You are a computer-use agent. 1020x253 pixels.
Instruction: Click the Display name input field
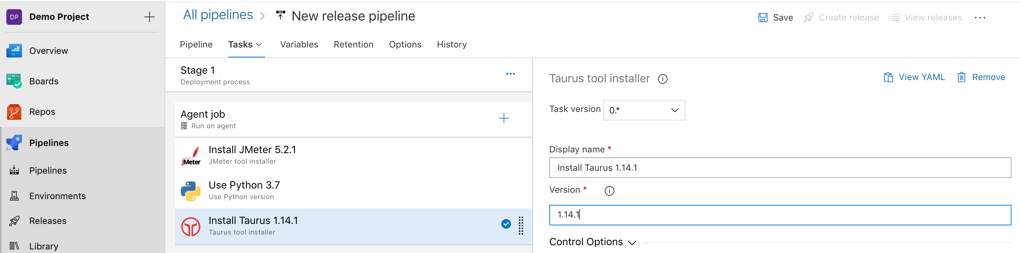pos(780,168)
